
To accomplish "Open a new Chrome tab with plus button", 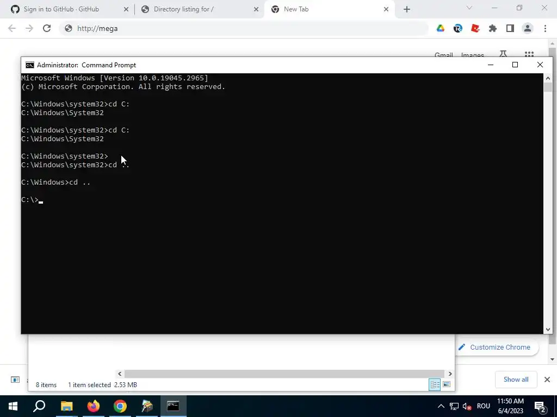I will (x=407, y=9).
